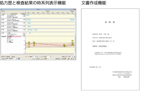
Task: Toggle the GOT checkbox in 検査結果 list
Action: (7, 38)
